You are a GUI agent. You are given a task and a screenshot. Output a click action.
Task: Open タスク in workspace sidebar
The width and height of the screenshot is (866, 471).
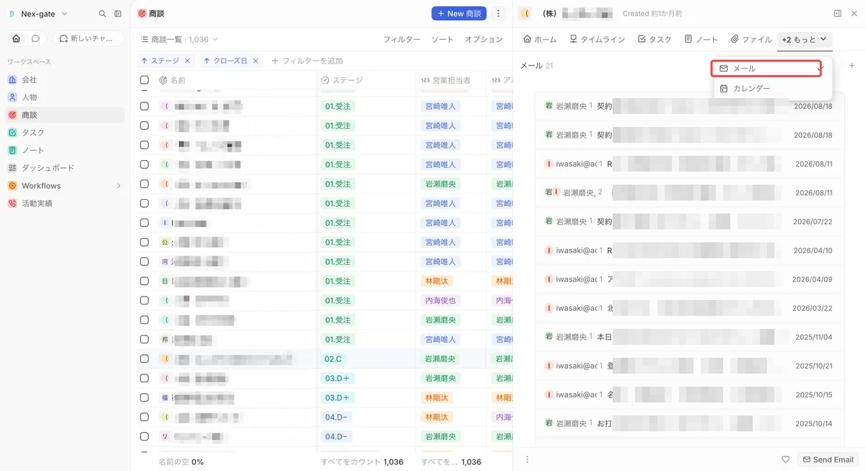coord(65,132)
